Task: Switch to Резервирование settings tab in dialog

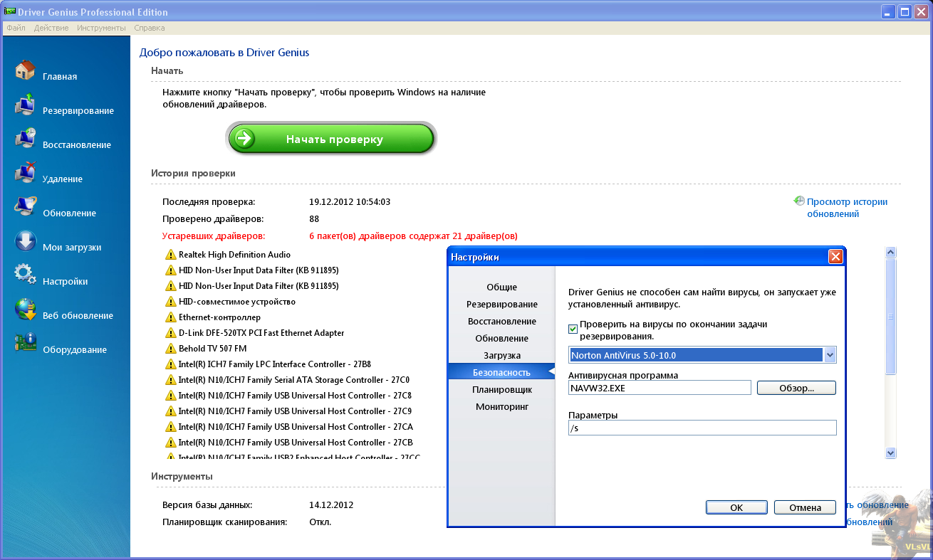Action: pyautogui.click(x=502, y=304)
